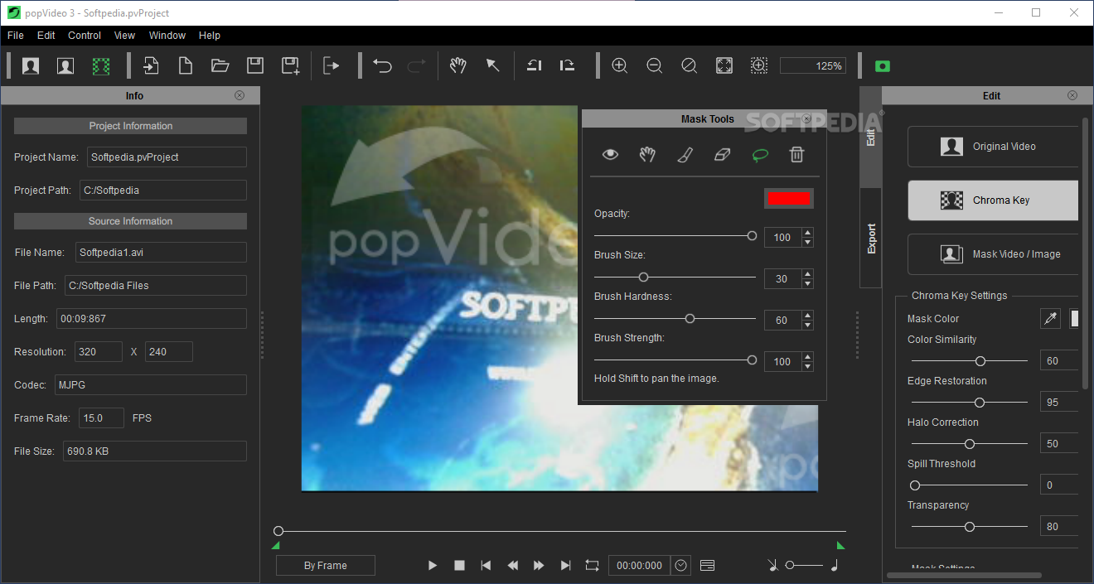Viewport: 1094px width, 584px height.
Task: Select the green Chroma Key toolbar icon
Action: [101, 66]
